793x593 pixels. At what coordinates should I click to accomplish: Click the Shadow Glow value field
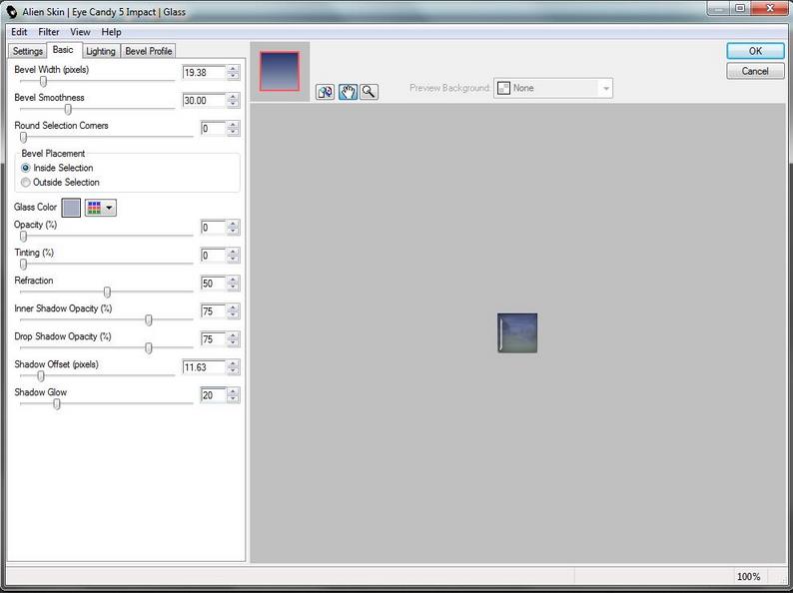[x=213, y=395]
